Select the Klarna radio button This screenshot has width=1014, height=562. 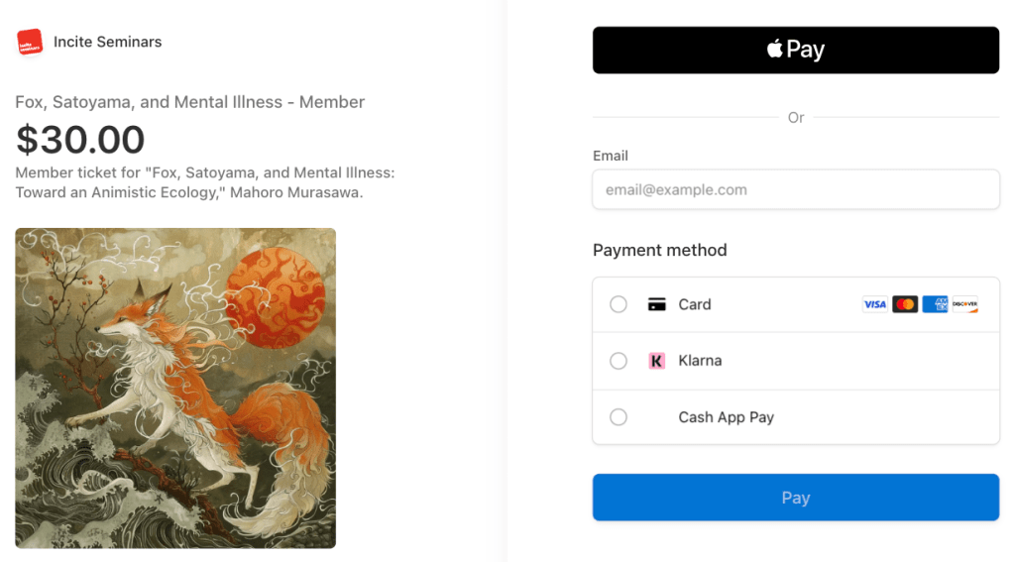click(619, 361)
